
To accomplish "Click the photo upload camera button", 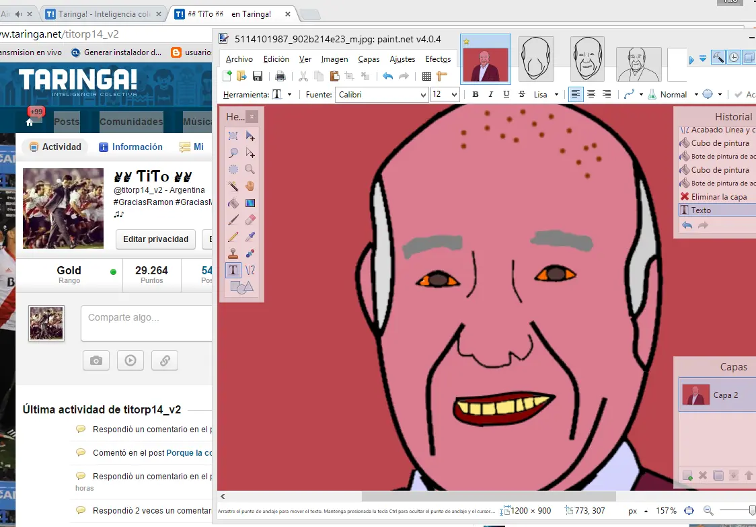I will click(96, 360).
